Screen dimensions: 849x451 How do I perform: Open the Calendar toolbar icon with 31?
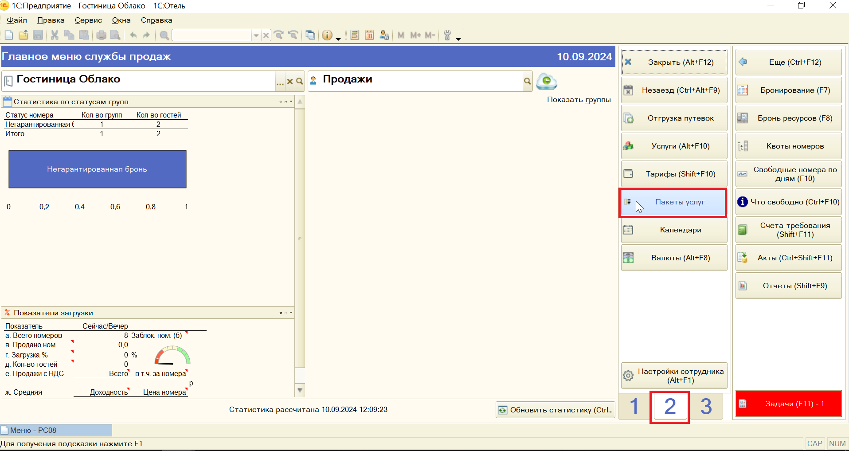click(x=369, y=35)
